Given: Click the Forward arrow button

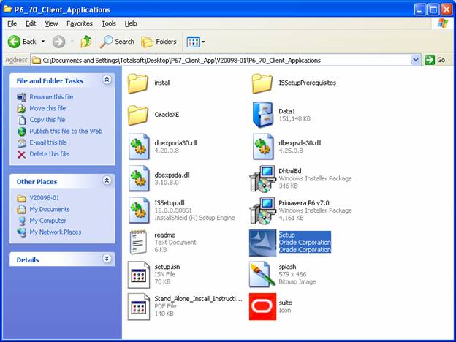Looking at the screenshot, I should point(58,42).
